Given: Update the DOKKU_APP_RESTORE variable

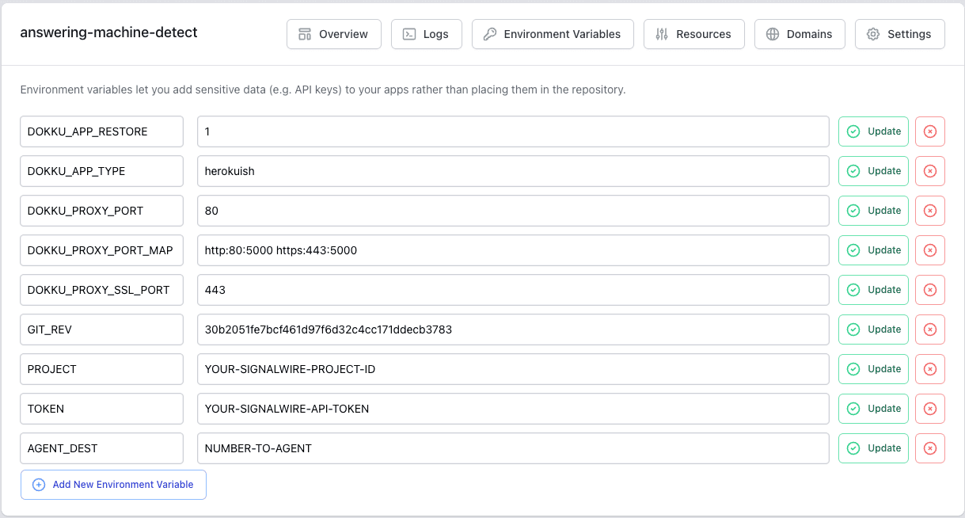Looking at the screenshot, I should pyautogui.click(x=873, y=131).
